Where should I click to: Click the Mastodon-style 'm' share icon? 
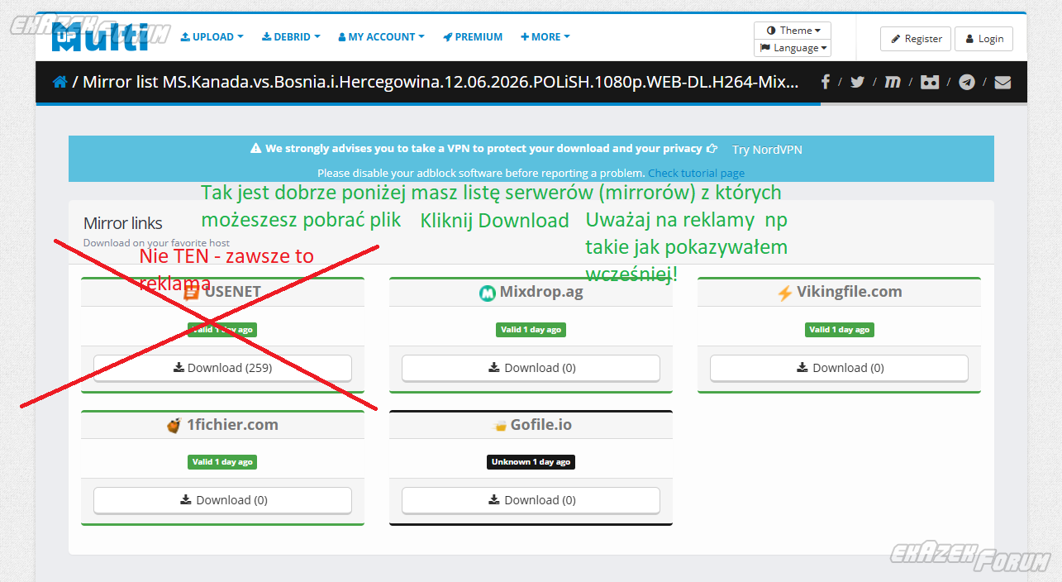pos(893,82)
